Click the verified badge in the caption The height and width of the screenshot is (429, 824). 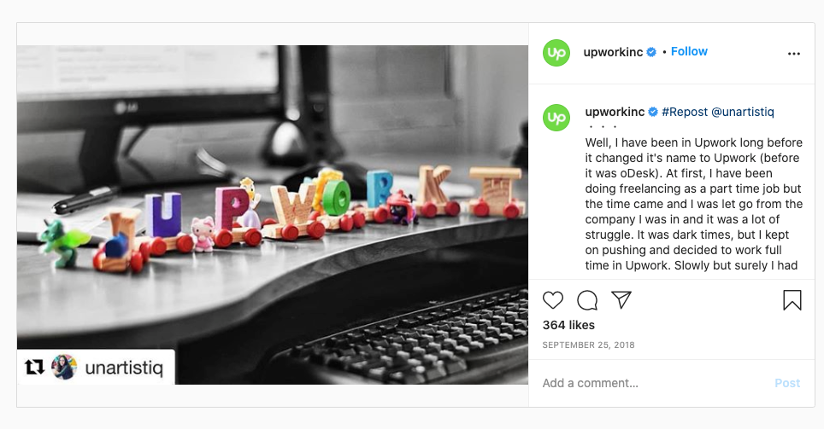coord(653,112)
